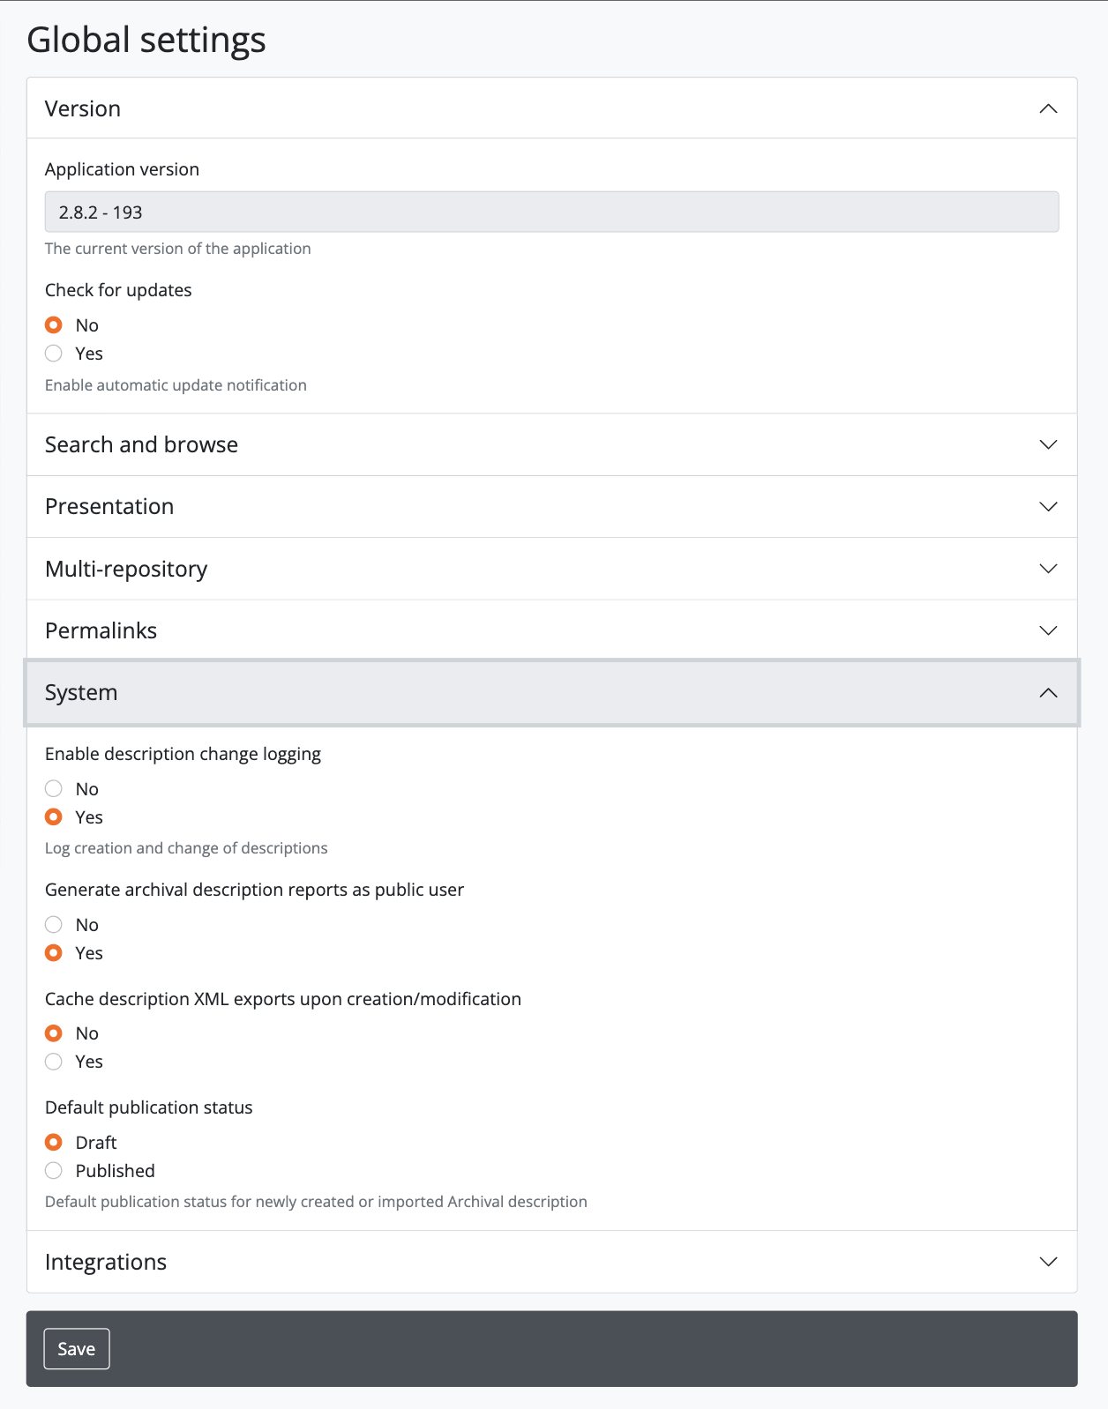Expand the Search and browse chevron
The height and width of the screenshot is (1409, 1108).
coord(1048,444)
